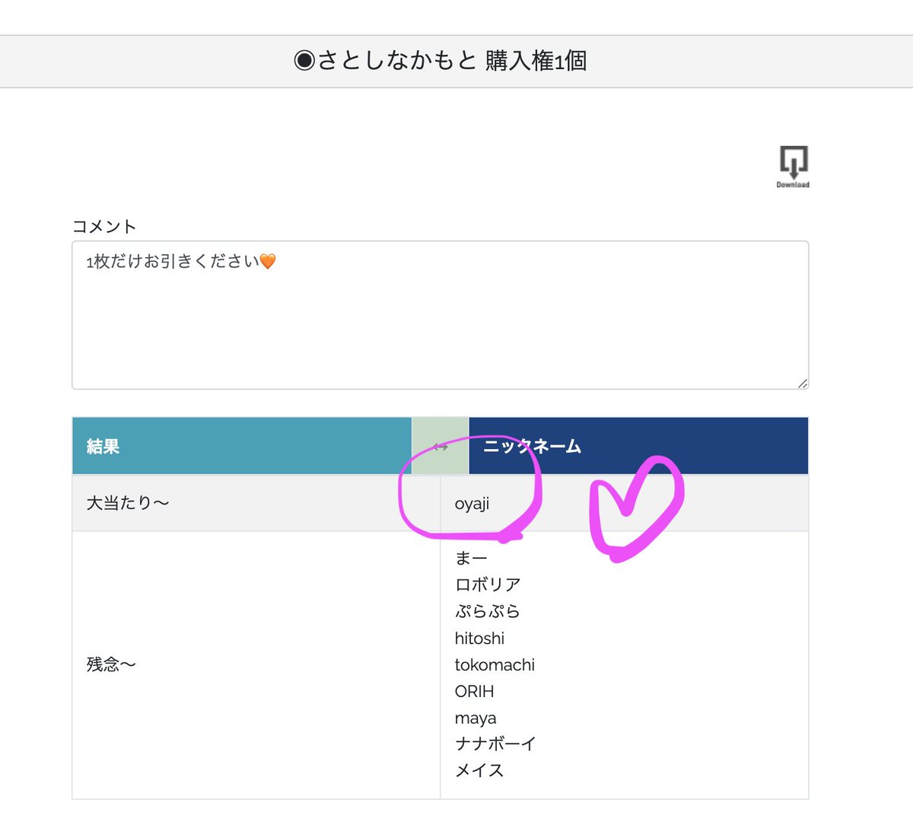
Task: Click the コメント label
Action: tap(104, 226)
